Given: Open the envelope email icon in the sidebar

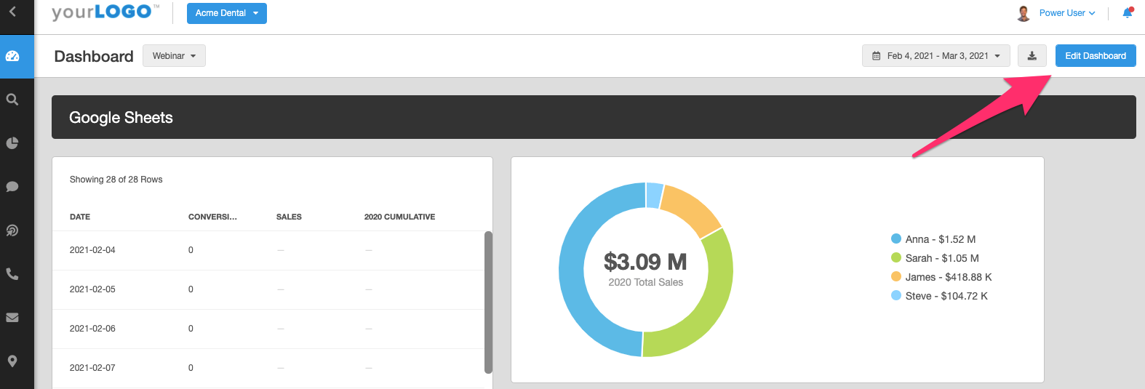Looking at the screenshot, I should point(12,318).
